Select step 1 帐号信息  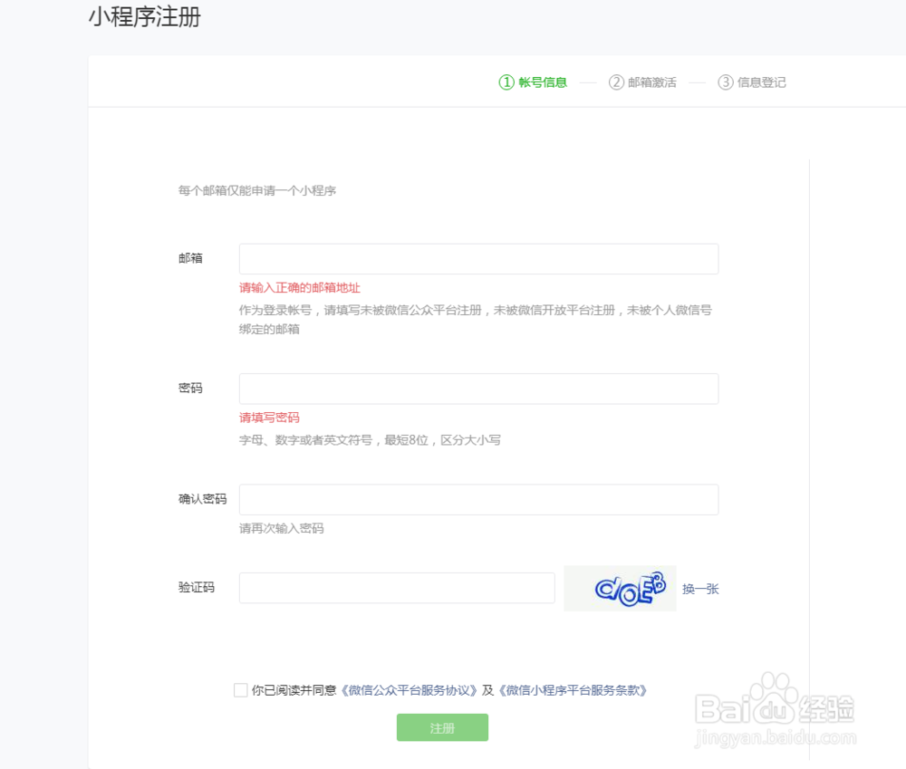[533, 82]
